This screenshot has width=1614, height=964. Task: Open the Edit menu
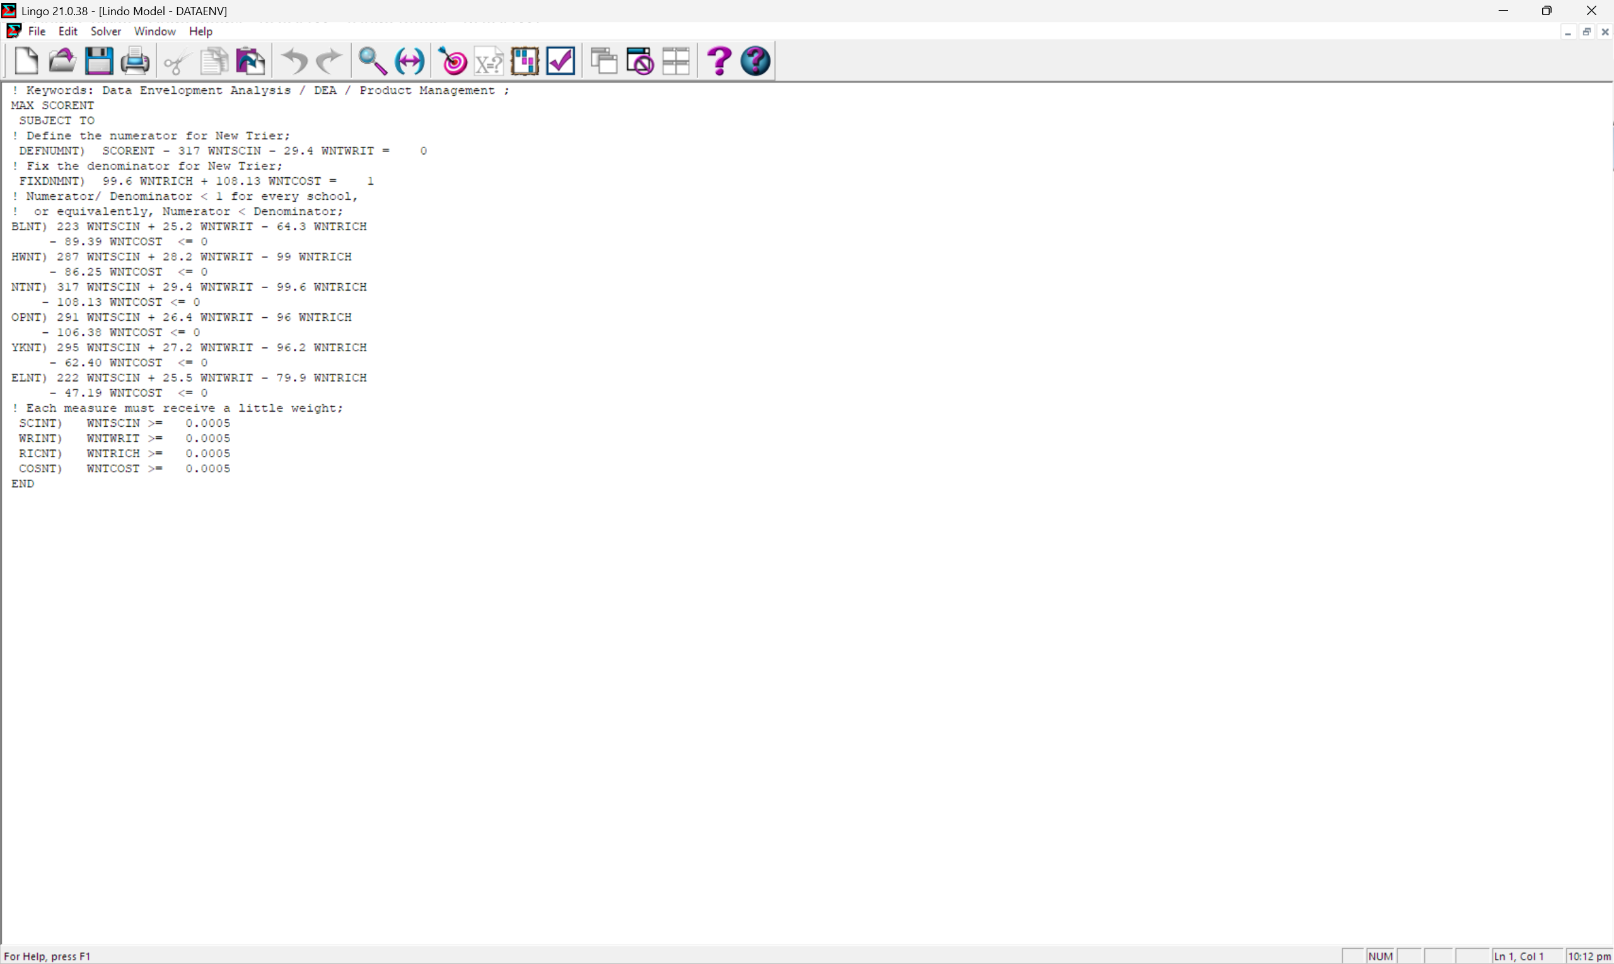(67, 31)
